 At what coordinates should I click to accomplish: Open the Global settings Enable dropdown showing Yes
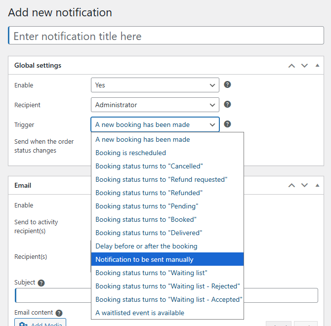tap(155, 85)
